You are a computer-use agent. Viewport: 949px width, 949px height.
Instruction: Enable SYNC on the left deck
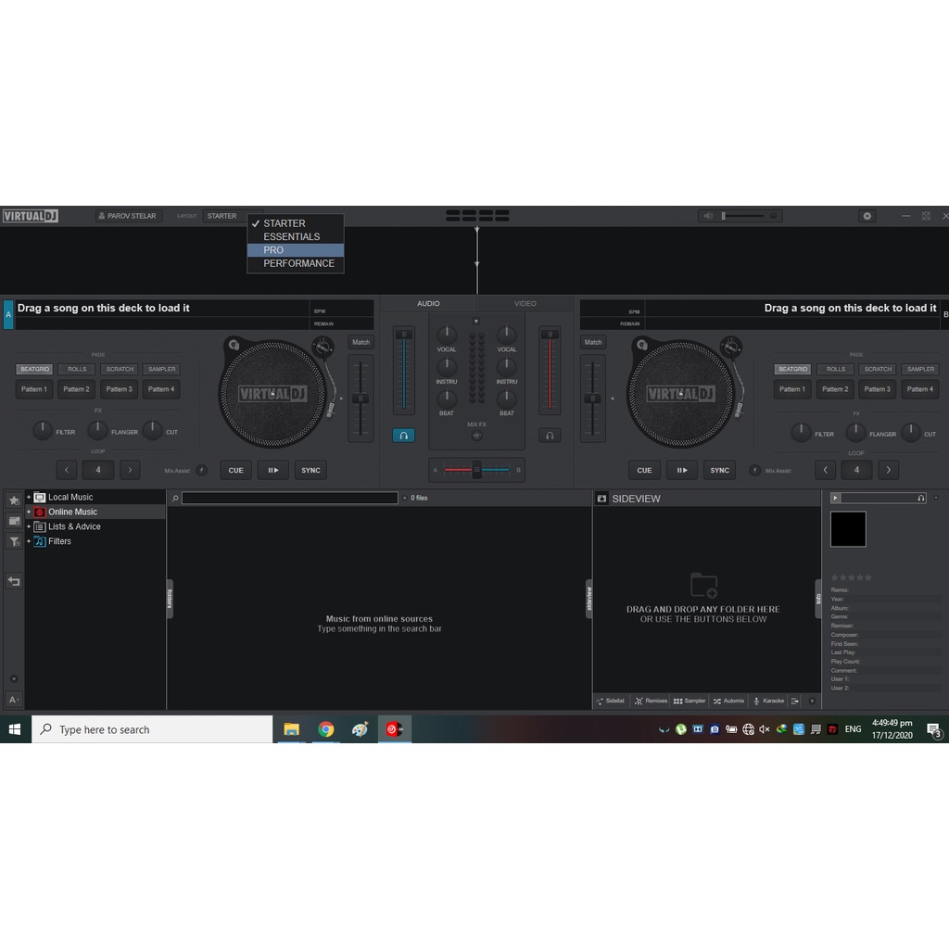point(310,470)
